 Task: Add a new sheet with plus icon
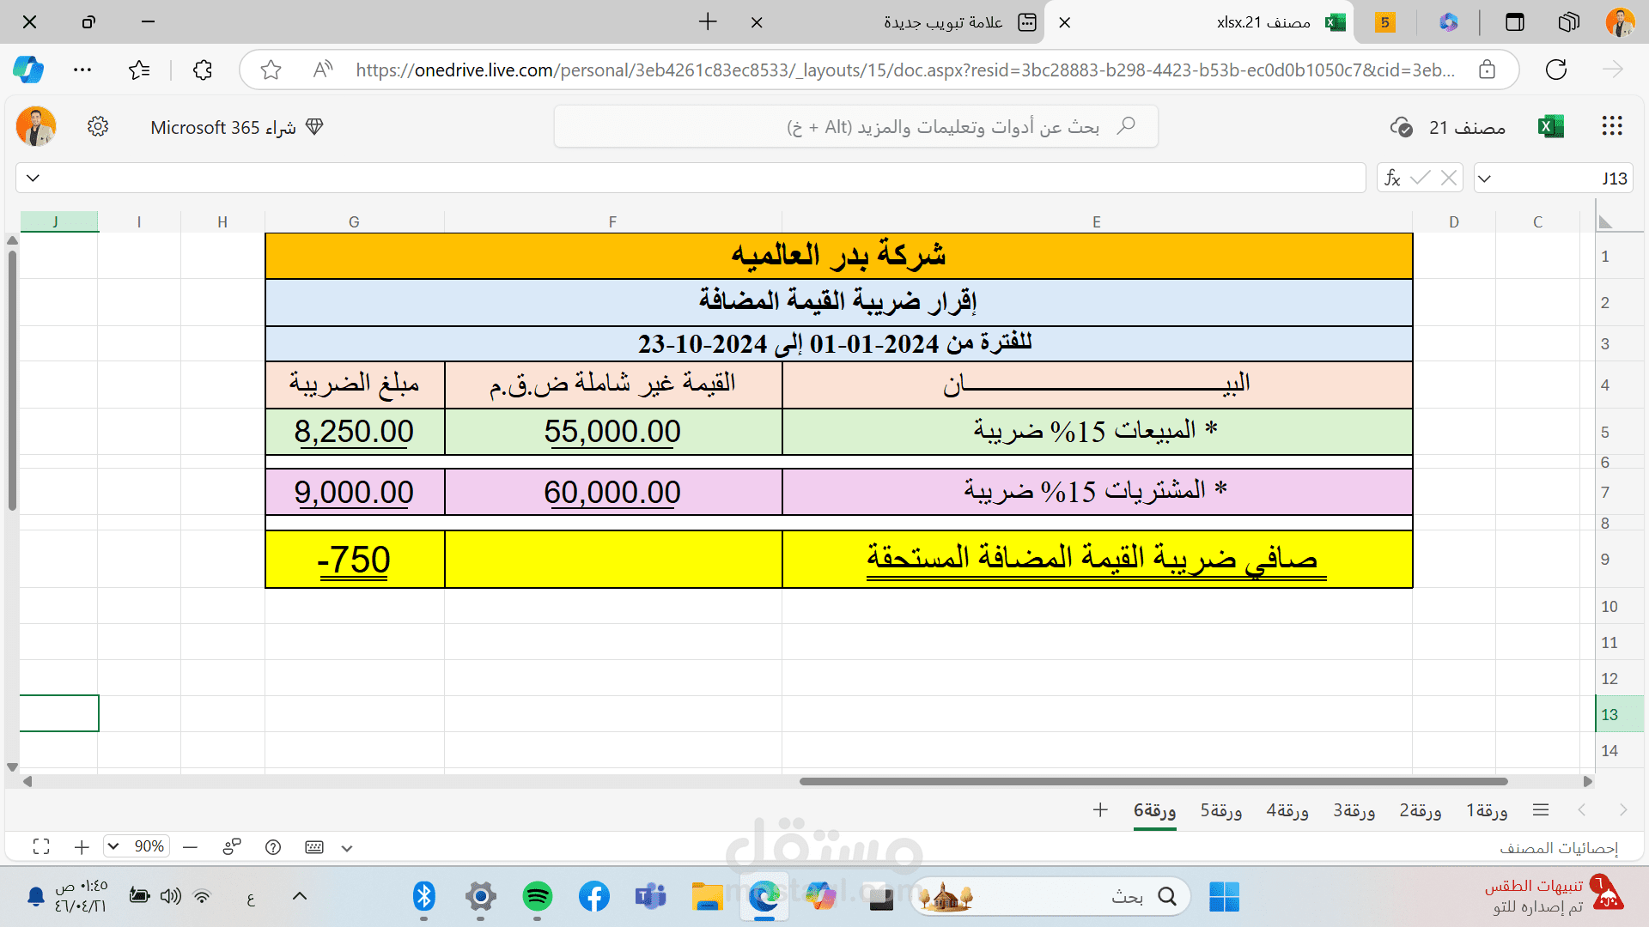click(x=1100, y=809)
